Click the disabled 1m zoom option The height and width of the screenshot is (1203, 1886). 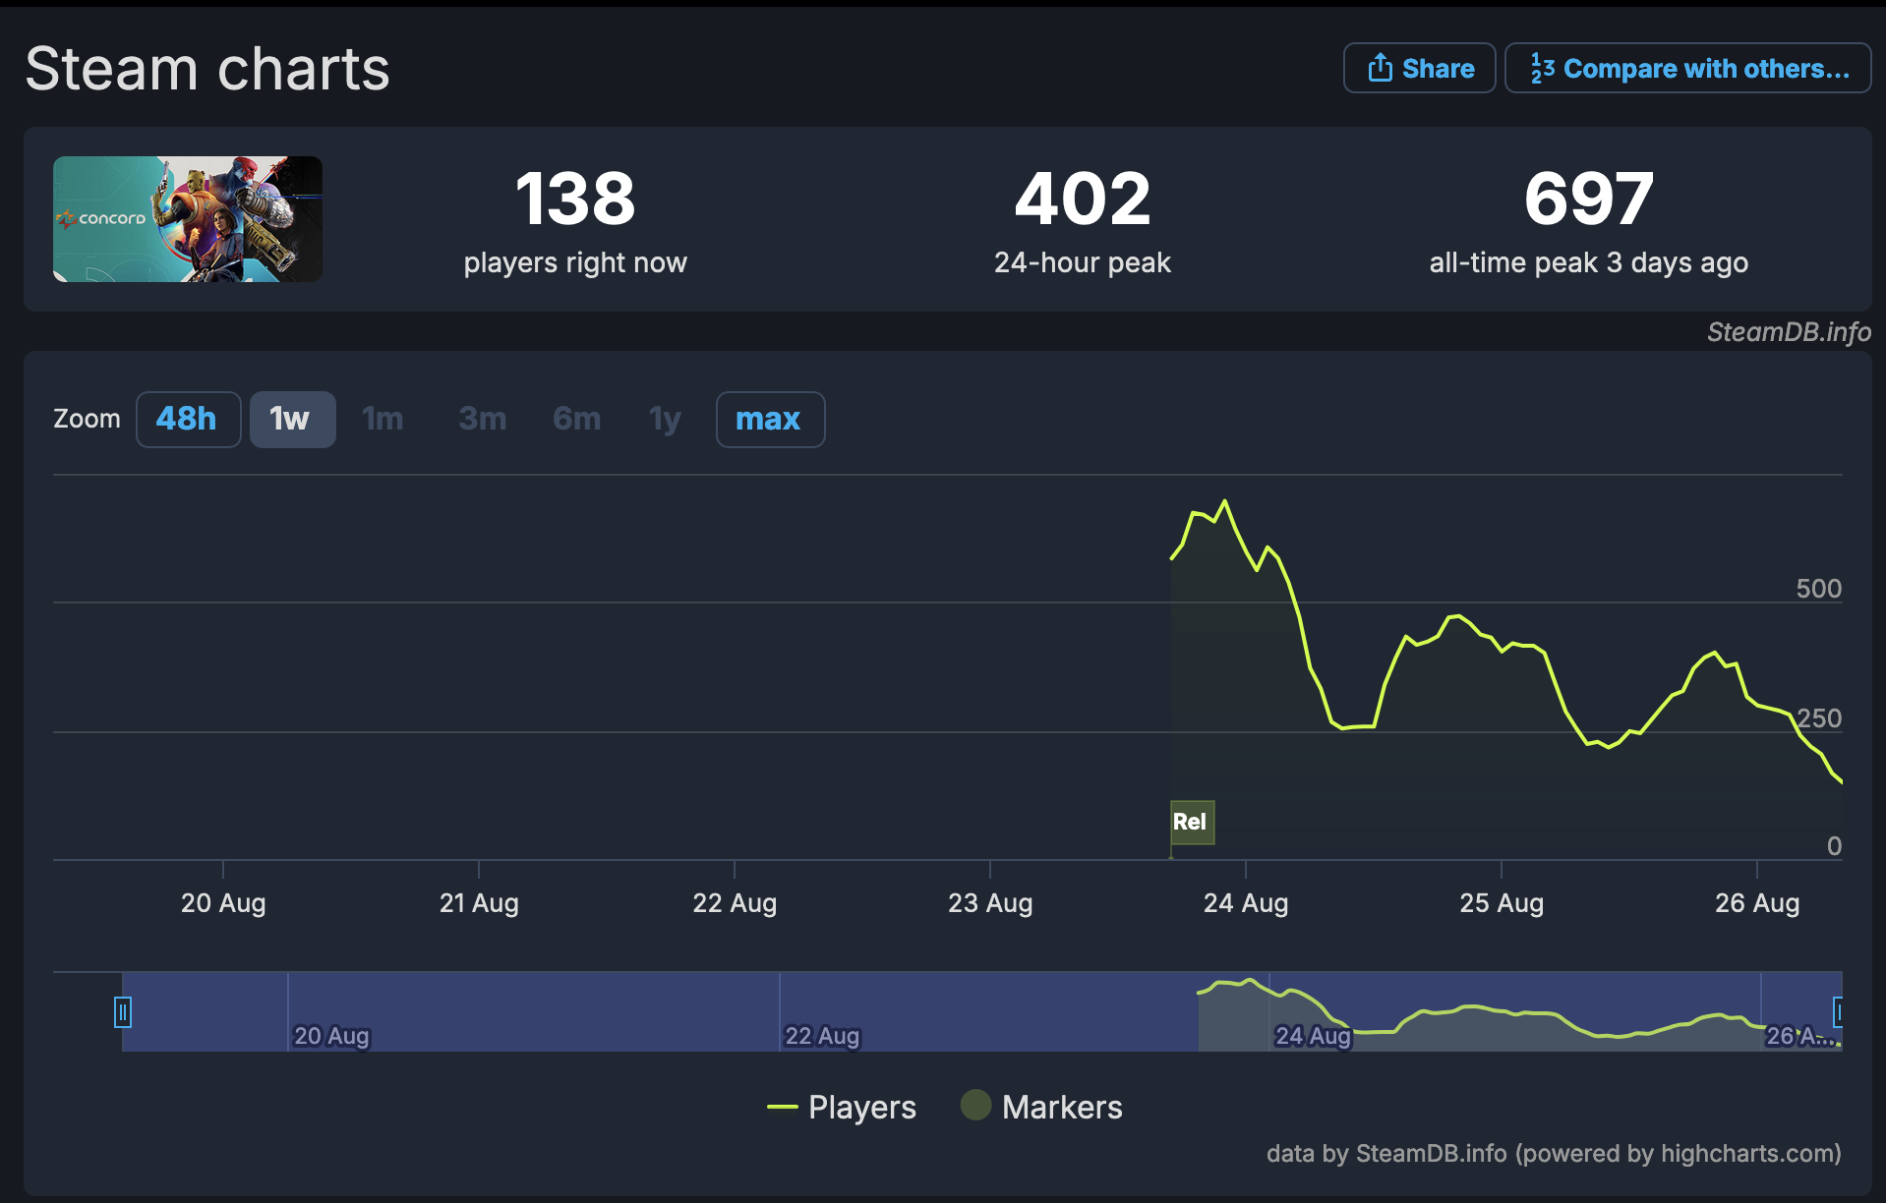tap(383, 420)
